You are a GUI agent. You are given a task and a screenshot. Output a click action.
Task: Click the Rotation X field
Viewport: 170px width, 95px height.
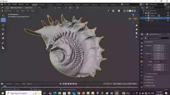pos(159,54)
